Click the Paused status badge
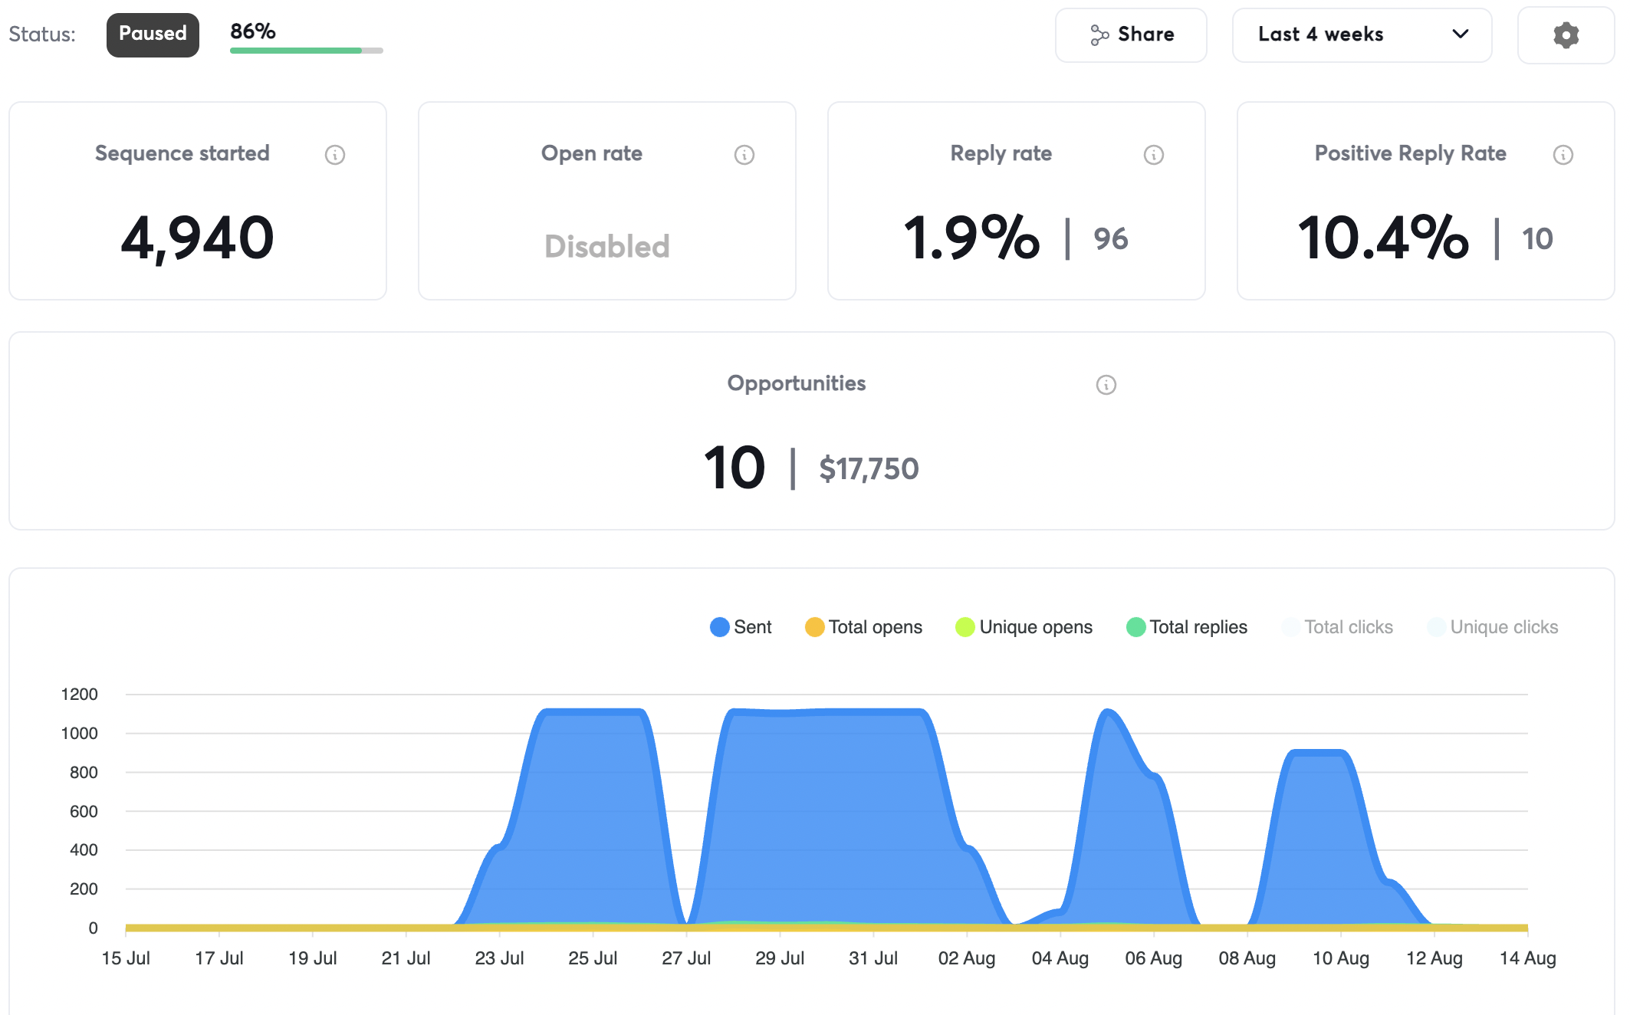 coord(153,34)
